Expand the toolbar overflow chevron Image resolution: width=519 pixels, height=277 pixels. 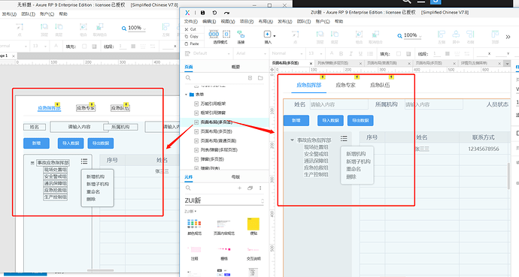point(508,37)
